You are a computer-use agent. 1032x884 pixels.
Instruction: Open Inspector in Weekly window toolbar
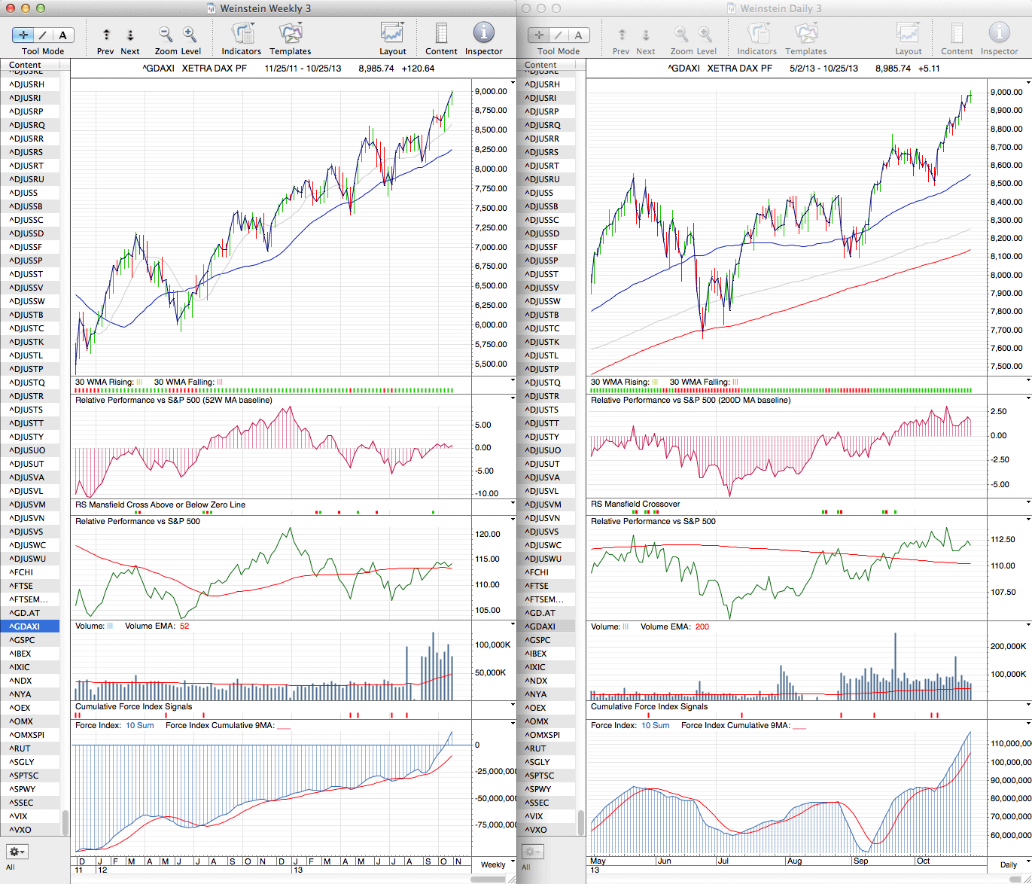click(x=483, y=35)
